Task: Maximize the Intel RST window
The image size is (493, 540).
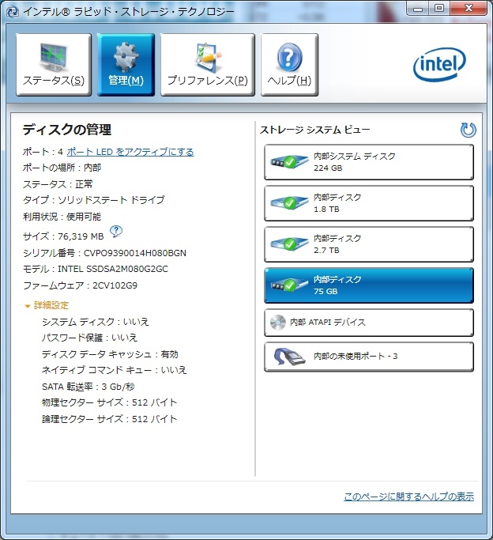Action: point(439,8)
